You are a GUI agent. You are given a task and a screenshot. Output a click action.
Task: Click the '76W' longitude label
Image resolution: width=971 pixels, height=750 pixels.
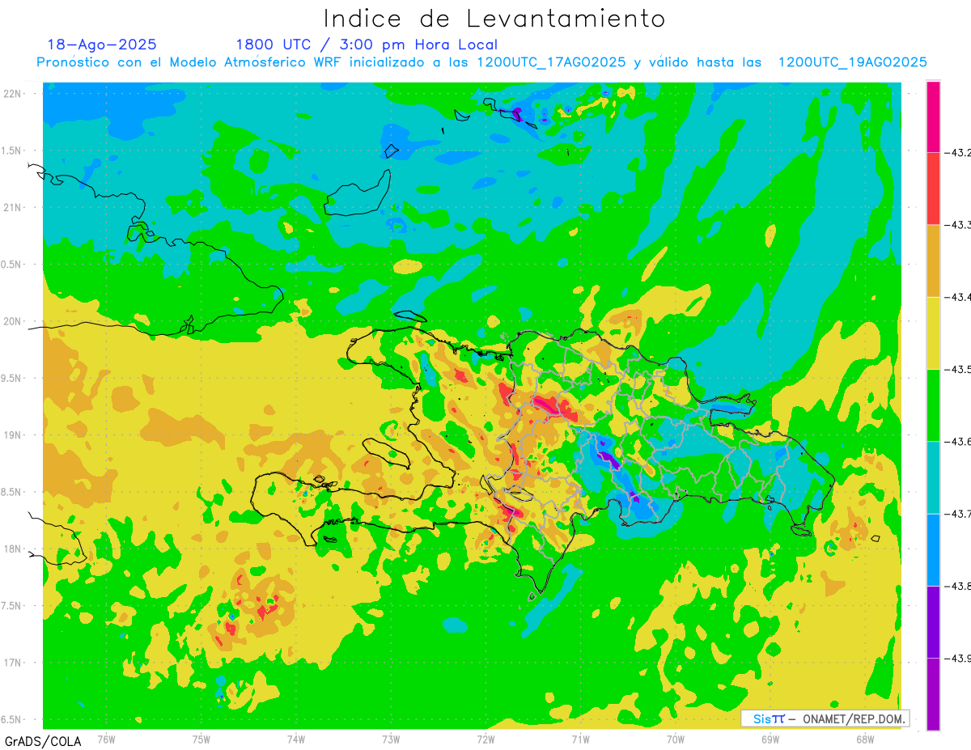[x=106, y=739]
